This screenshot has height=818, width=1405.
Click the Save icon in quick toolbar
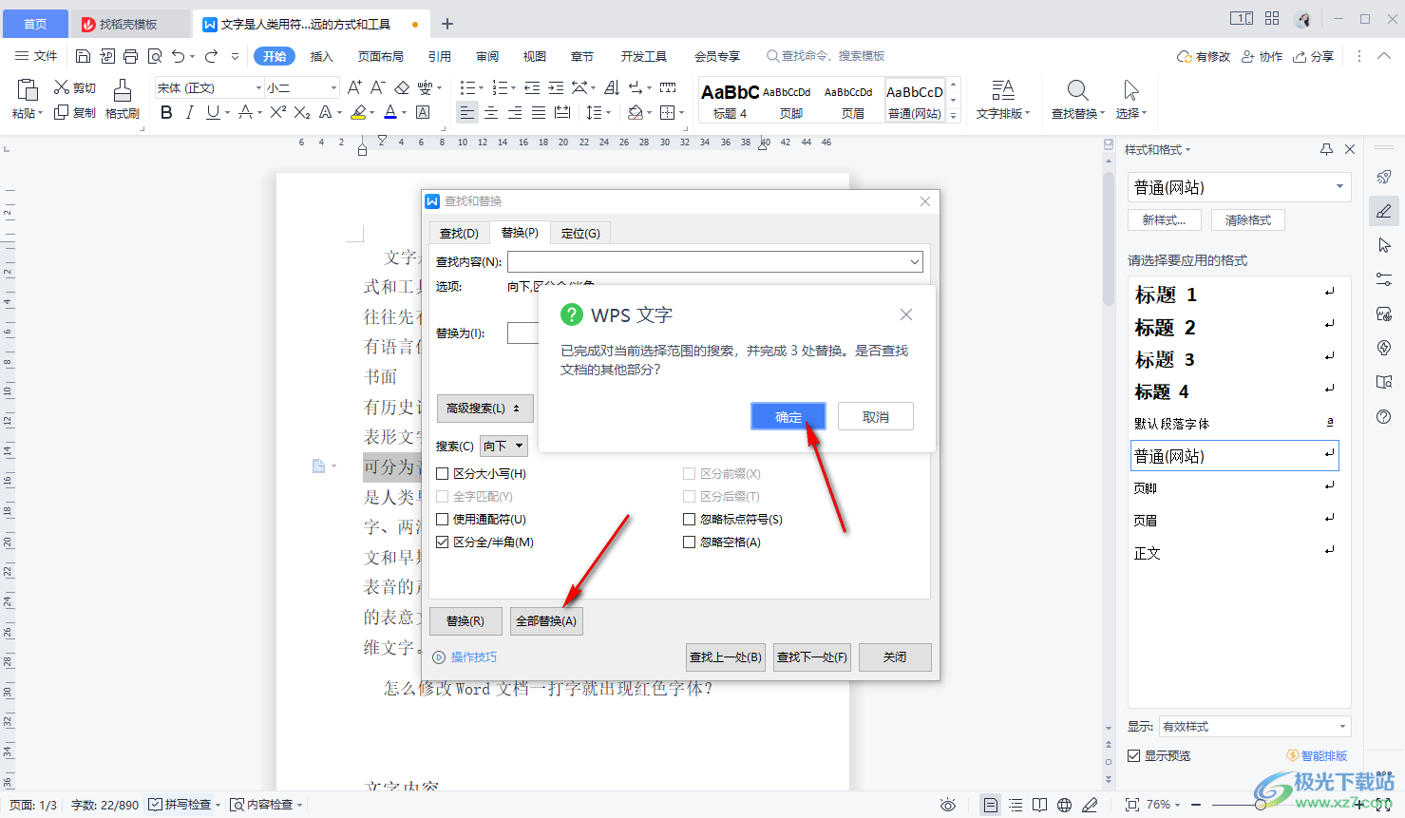[x=83, y=56]
